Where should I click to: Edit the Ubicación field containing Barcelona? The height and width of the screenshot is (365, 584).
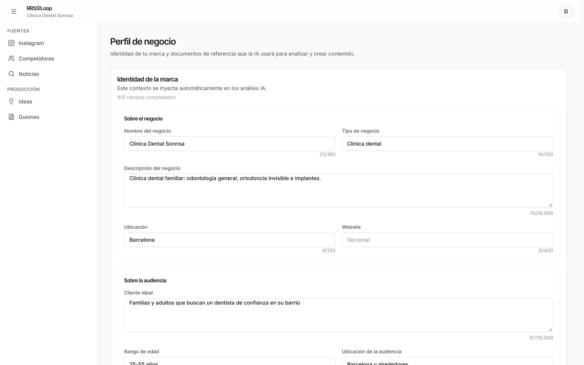point(230,239)
